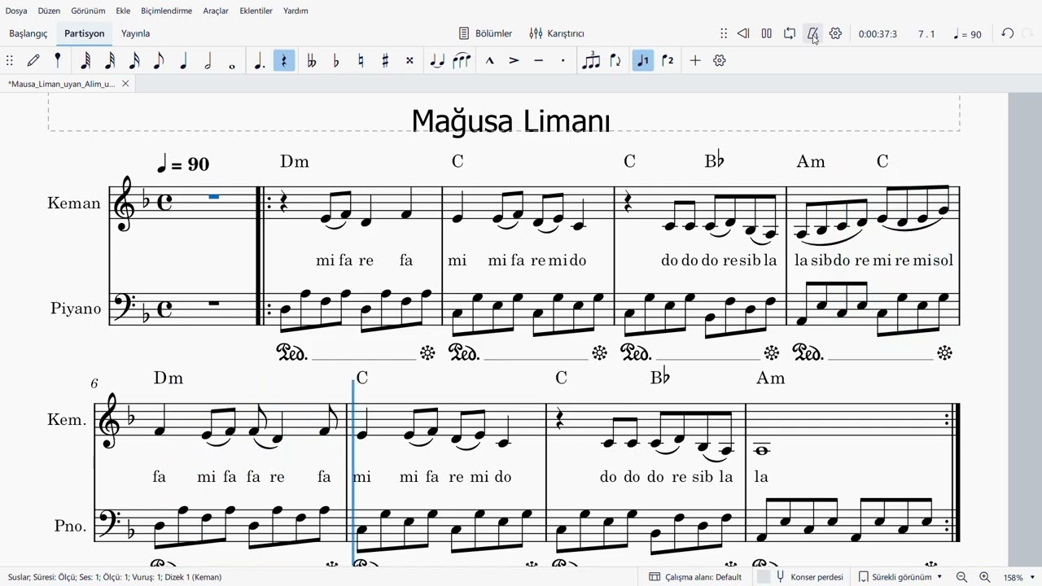
Task: Open the 158% zoom level dropdown
Action: coord(1018,577)
